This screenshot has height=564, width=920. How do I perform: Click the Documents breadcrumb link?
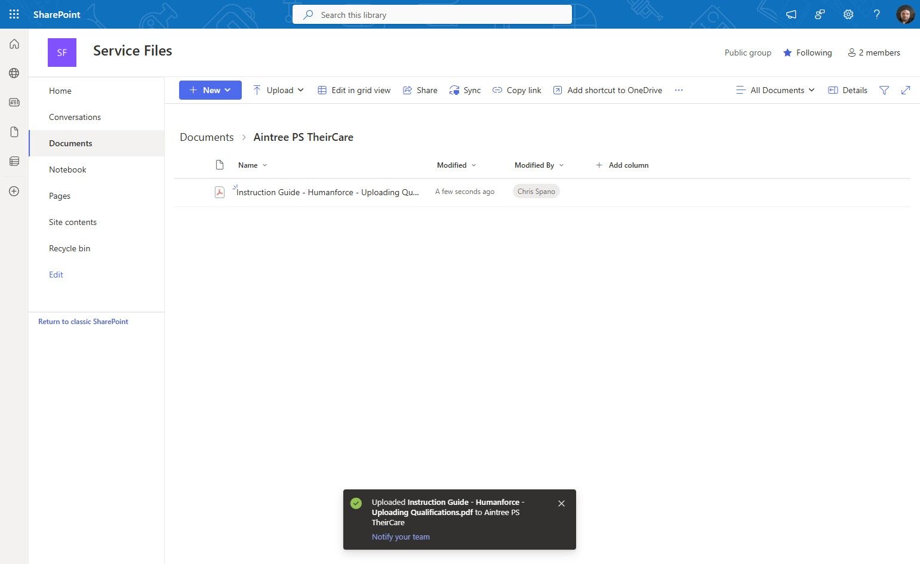207,137
